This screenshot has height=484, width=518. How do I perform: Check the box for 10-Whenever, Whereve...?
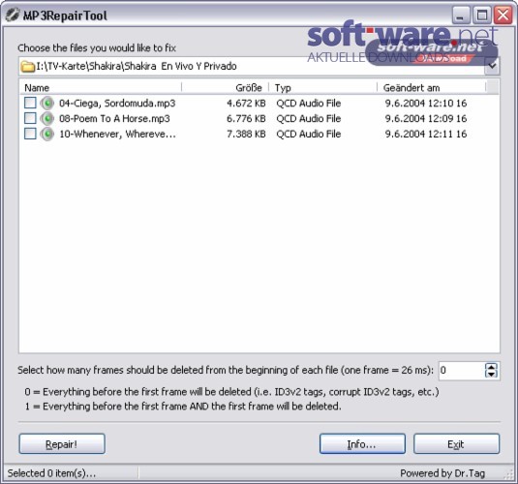coord(30,134)
